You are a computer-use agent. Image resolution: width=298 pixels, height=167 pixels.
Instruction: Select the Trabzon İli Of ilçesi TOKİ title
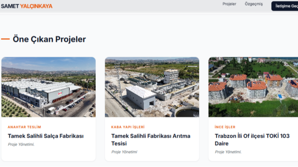252,139
